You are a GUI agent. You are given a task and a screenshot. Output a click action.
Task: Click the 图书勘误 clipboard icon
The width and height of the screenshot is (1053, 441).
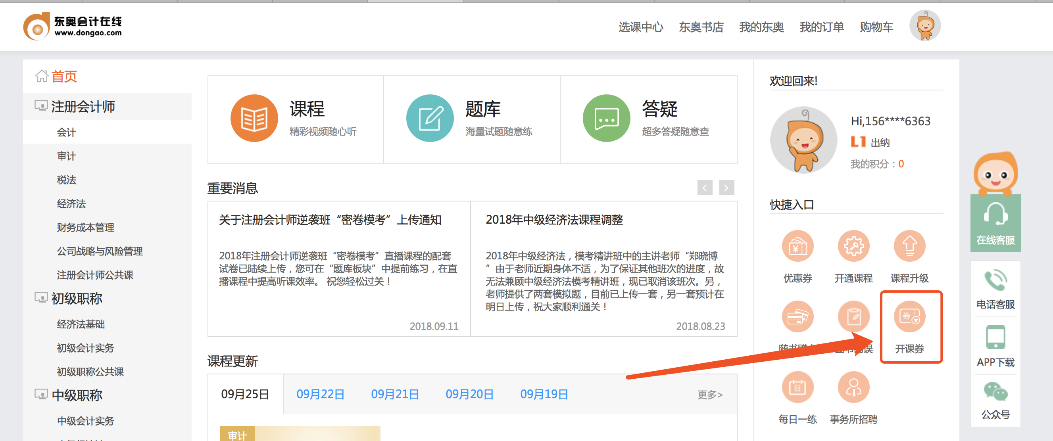click(853, 317)
